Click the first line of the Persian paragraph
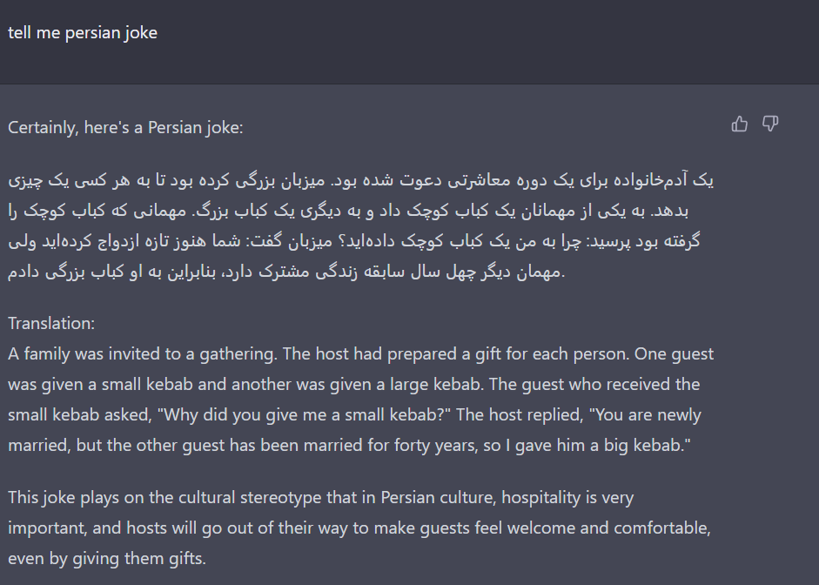Screen dimensions: 819x585 coord(361,180)
